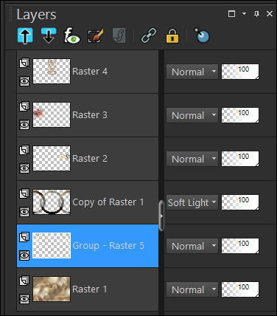
Task: Click the Move Layer Down arrow icon
Action: (x=49, y=36)
